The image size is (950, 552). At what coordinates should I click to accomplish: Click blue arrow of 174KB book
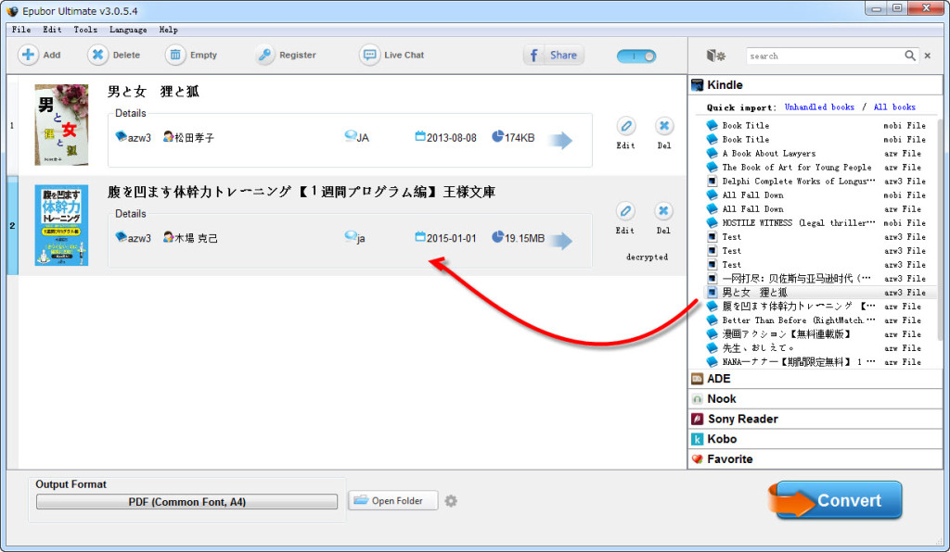pyautogui.click(x=560, y=140)
